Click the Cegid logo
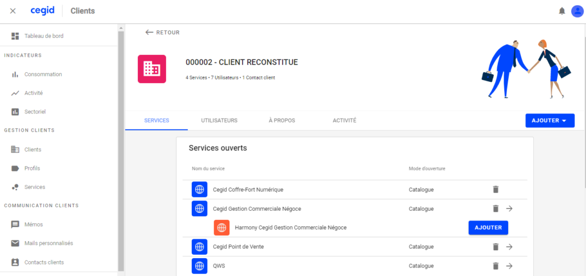This screenshot has height=276, width=586. 42,10
